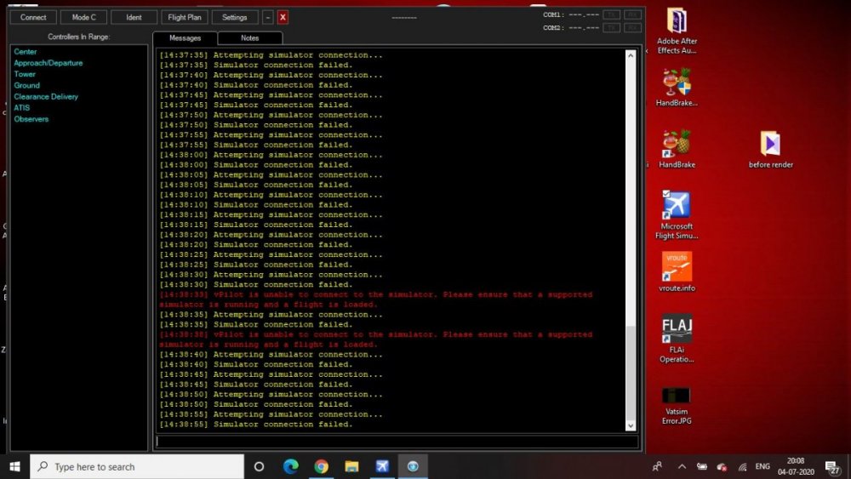Image resolution: width=851 pixels, height=479 pixels.
Task: Open the Flight Plan window
Action: point(185,17)
